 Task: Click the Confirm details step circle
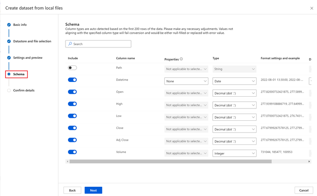click(9, 90)
